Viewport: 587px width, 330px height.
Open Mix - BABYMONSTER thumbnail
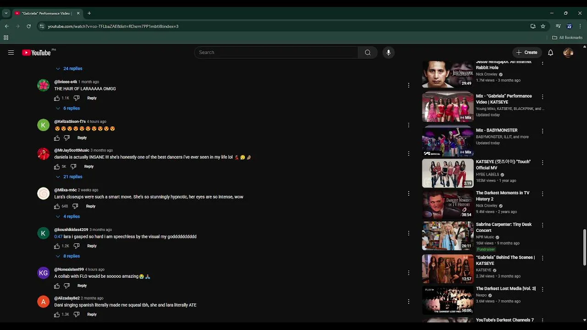tap(448, 142)
